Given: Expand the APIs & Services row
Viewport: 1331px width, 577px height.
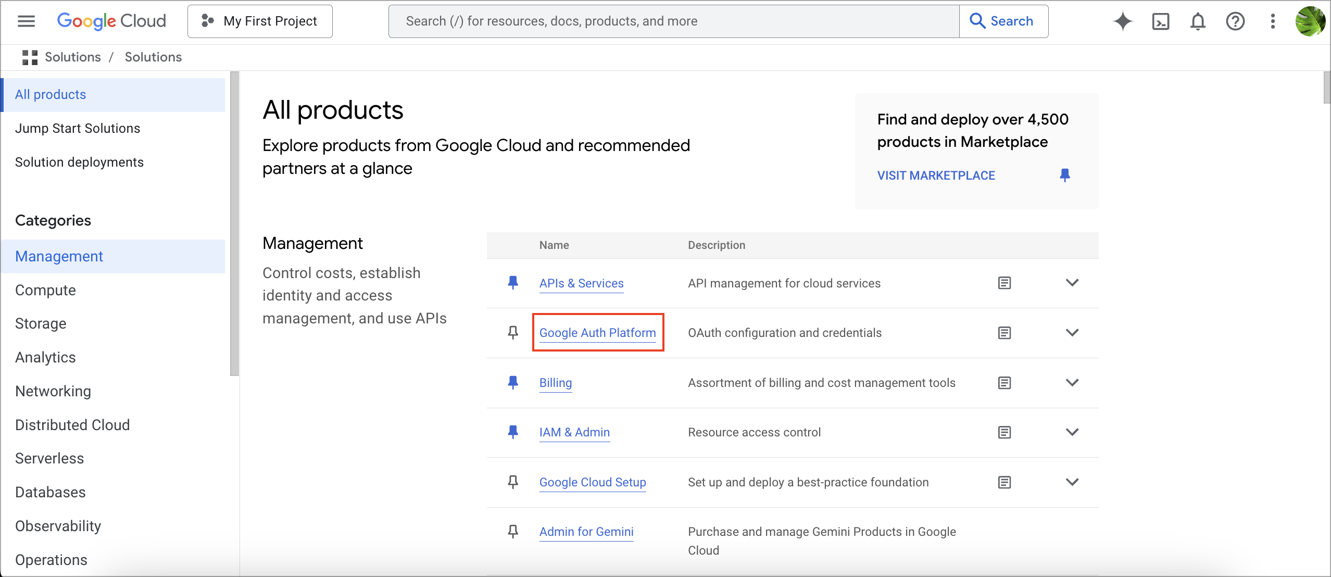Looking at the screenshot, I should [x=1072, y=283].
